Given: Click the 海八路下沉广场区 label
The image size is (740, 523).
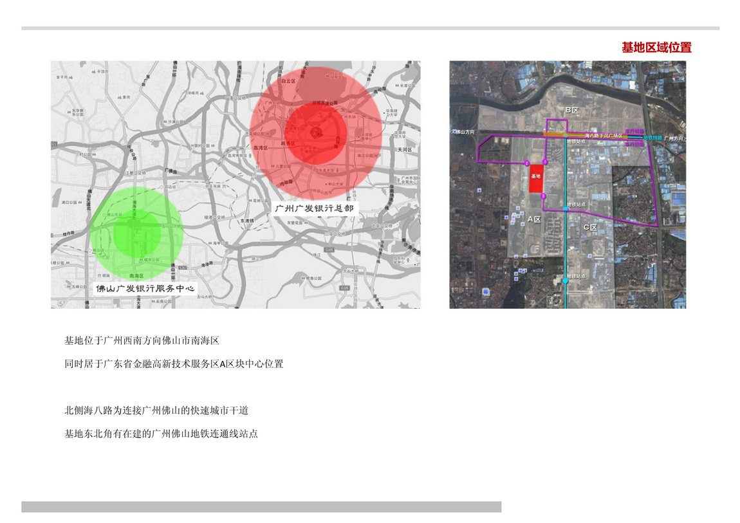Looking at the screenshot, I should pyautogui.click(x=604, y=135).
